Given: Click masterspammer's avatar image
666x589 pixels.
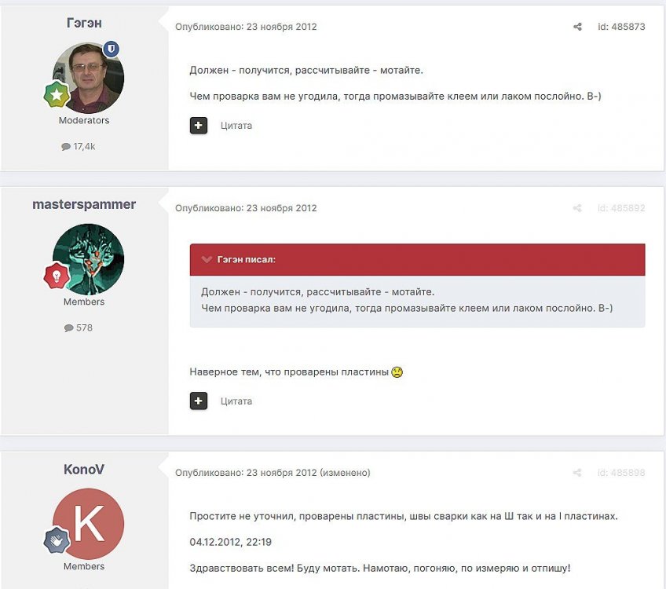Looking at the screenshot, I should 88,259.
